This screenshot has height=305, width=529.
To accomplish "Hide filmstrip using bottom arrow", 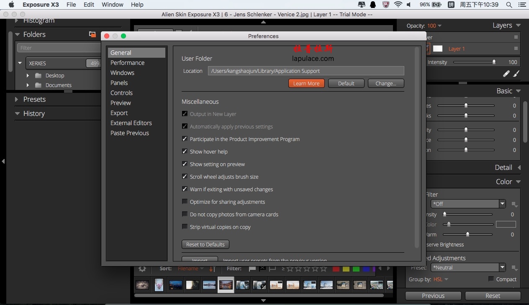I will tap(263, 300).
